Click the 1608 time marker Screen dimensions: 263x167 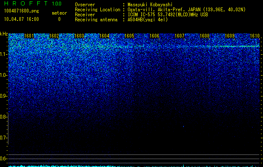204,36
